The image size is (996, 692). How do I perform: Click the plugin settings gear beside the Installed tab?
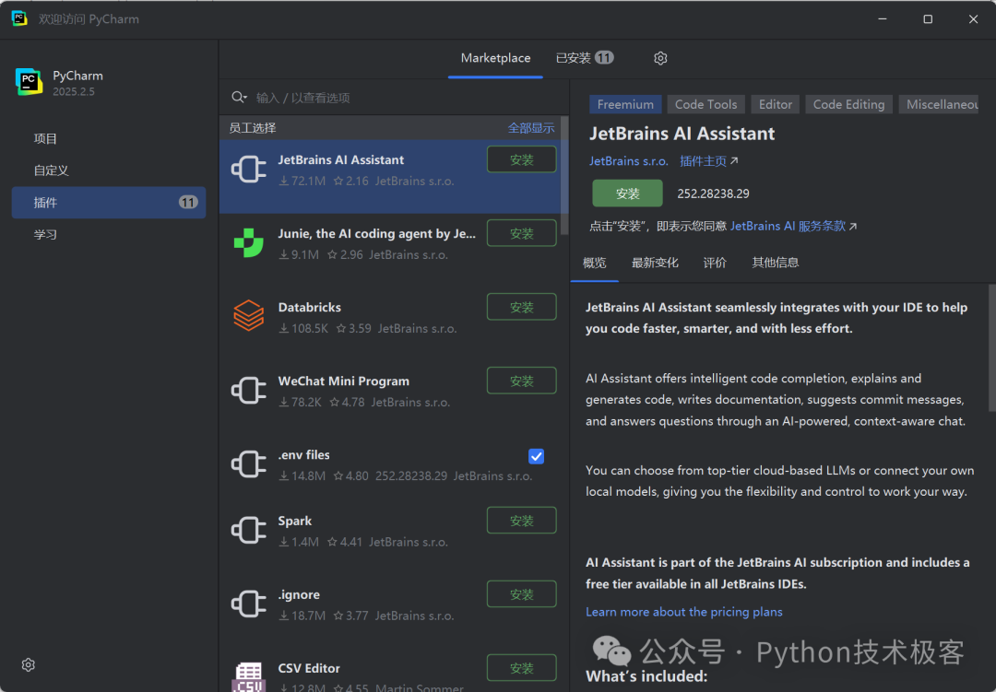(x=660, y=58)
